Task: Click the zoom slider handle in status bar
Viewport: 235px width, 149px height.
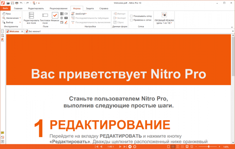Action: pos(209,146)
